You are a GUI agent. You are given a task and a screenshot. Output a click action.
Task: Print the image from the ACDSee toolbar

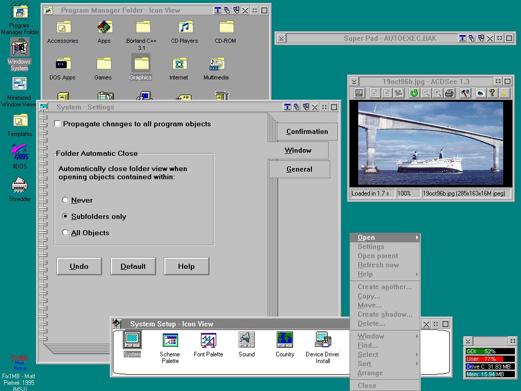449,93
